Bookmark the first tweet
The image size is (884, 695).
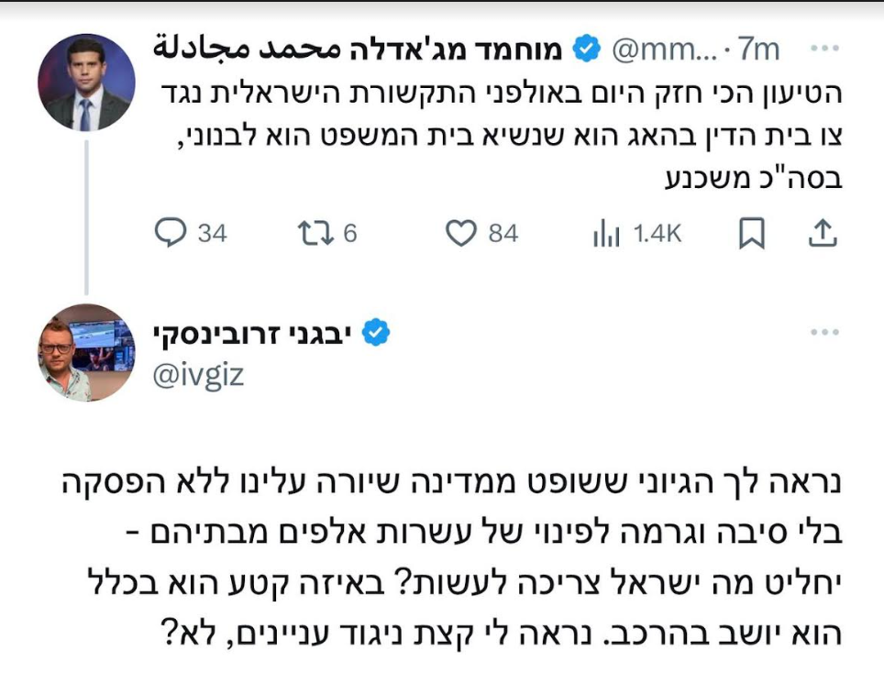(751, 235)
